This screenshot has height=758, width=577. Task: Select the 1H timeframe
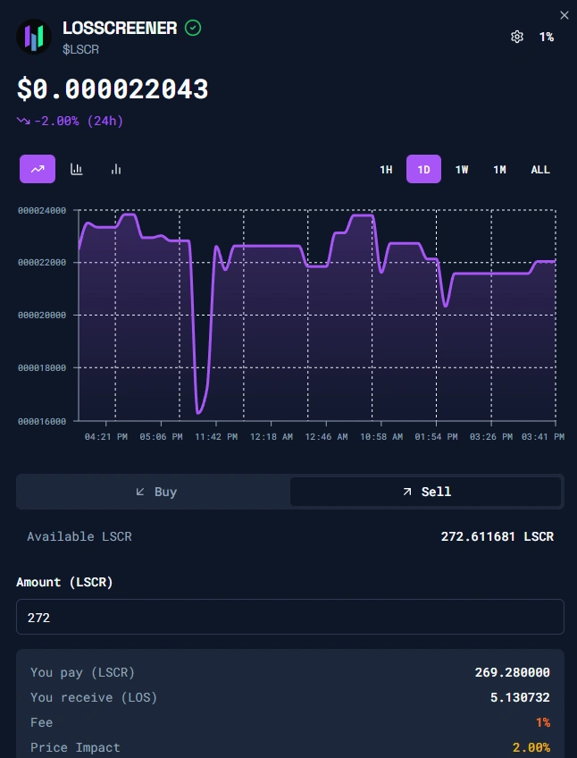click(386, 170)
